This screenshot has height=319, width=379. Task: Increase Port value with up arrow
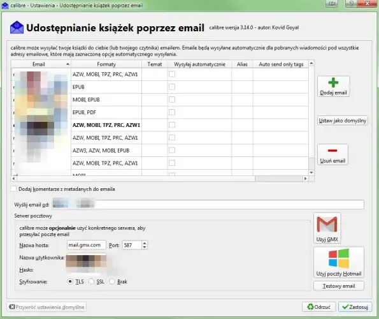click(145, 243)
